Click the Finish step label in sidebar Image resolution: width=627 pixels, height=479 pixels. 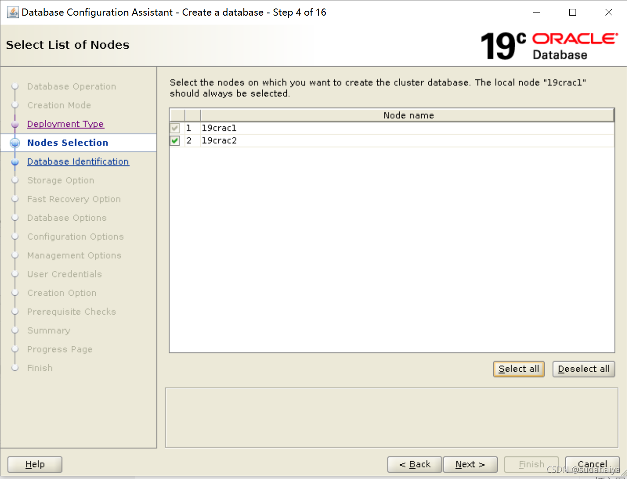[x=40, y=368]
